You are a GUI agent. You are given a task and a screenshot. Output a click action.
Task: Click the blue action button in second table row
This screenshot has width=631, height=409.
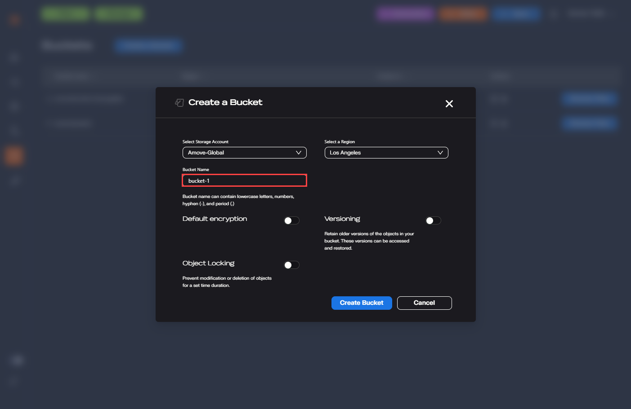pyautogui.click(x=589, y=123)
